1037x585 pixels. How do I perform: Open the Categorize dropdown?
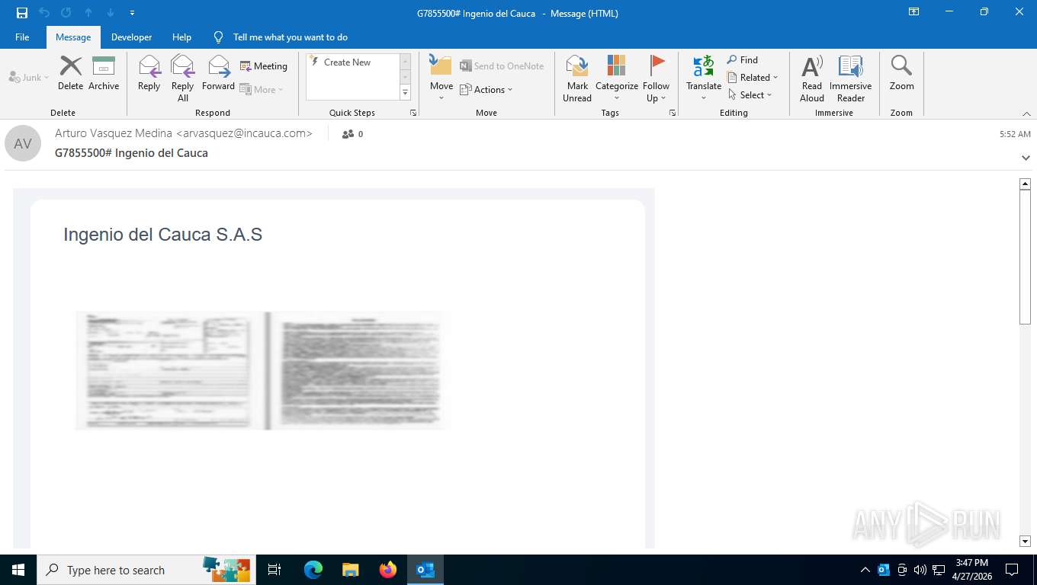pos(617,78)
